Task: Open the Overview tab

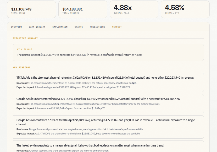Action: click(16, 27)
